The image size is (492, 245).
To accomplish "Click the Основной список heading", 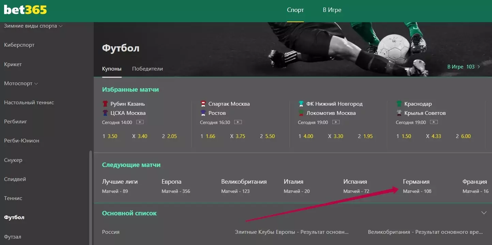I will (x=129, y=213).
